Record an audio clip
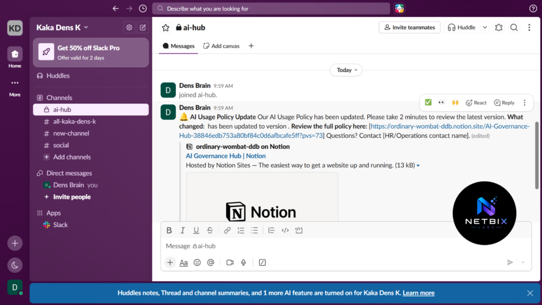Screen dimensions: 542x305 click(x=243, y=263)
